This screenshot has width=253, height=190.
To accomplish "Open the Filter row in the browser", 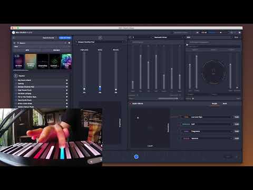I will click(42, 46).
